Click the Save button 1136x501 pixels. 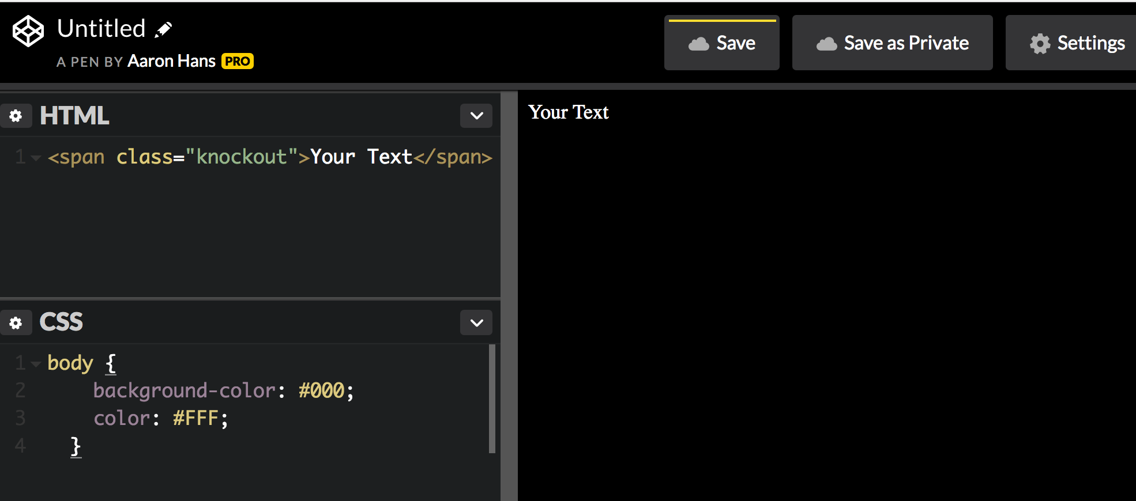coord(721,43)
